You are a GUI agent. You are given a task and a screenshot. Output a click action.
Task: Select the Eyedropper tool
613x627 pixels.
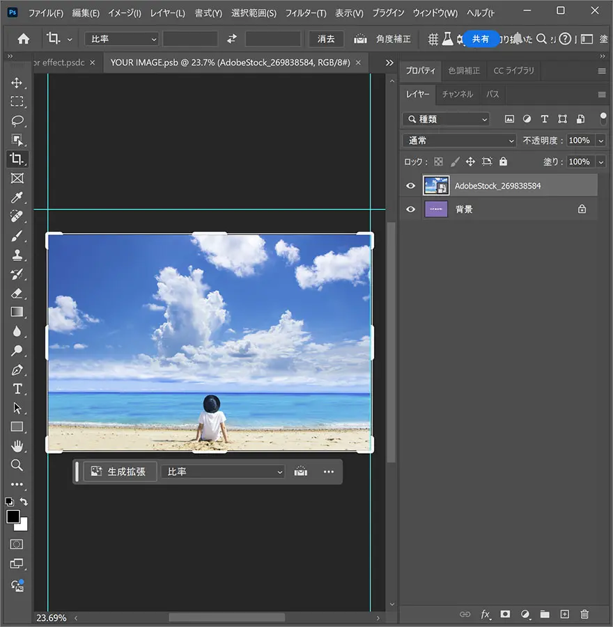(17, 198)
